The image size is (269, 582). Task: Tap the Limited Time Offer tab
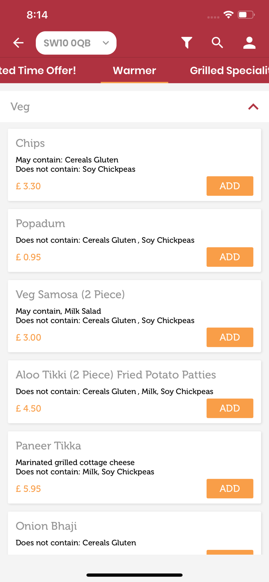click(38, 71)
